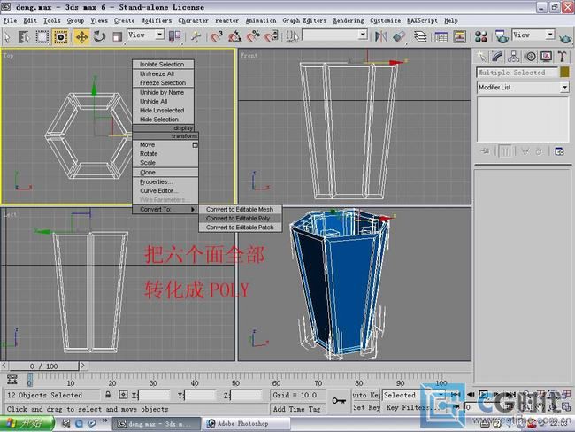Open Select by Name list tool

tap(24, 36)
